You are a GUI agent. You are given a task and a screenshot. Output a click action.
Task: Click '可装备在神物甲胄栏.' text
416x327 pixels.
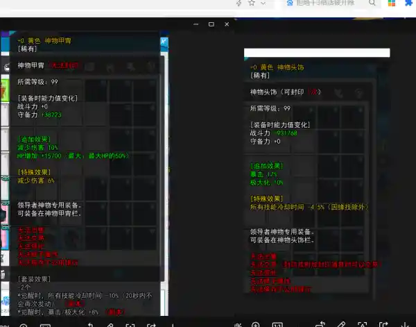pos(49,213)
